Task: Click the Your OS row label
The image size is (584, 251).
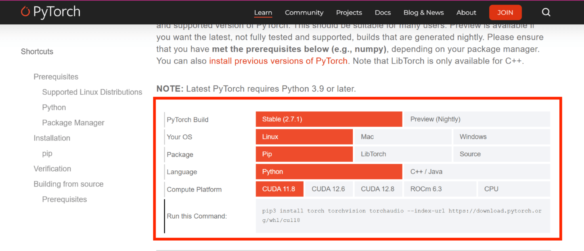Action: pyautogui.click(x=179, y=137)
